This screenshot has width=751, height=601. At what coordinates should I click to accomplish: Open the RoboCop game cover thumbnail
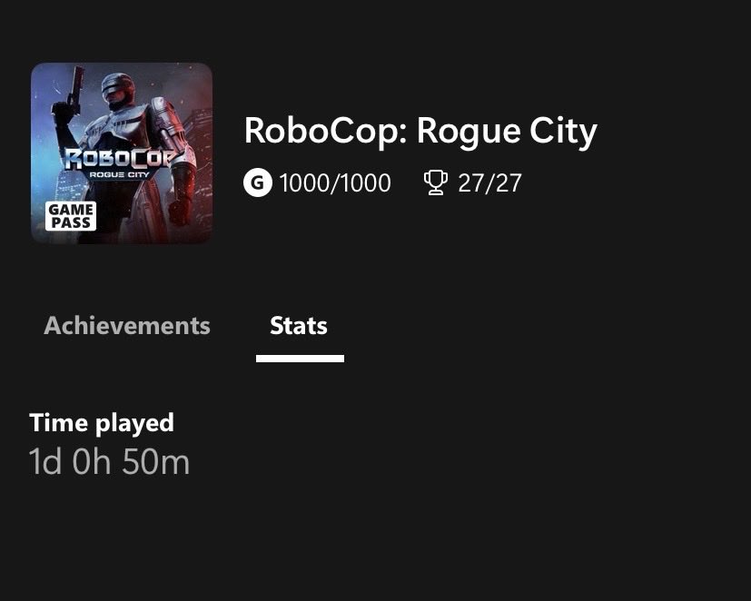click(x=122, y=153)
